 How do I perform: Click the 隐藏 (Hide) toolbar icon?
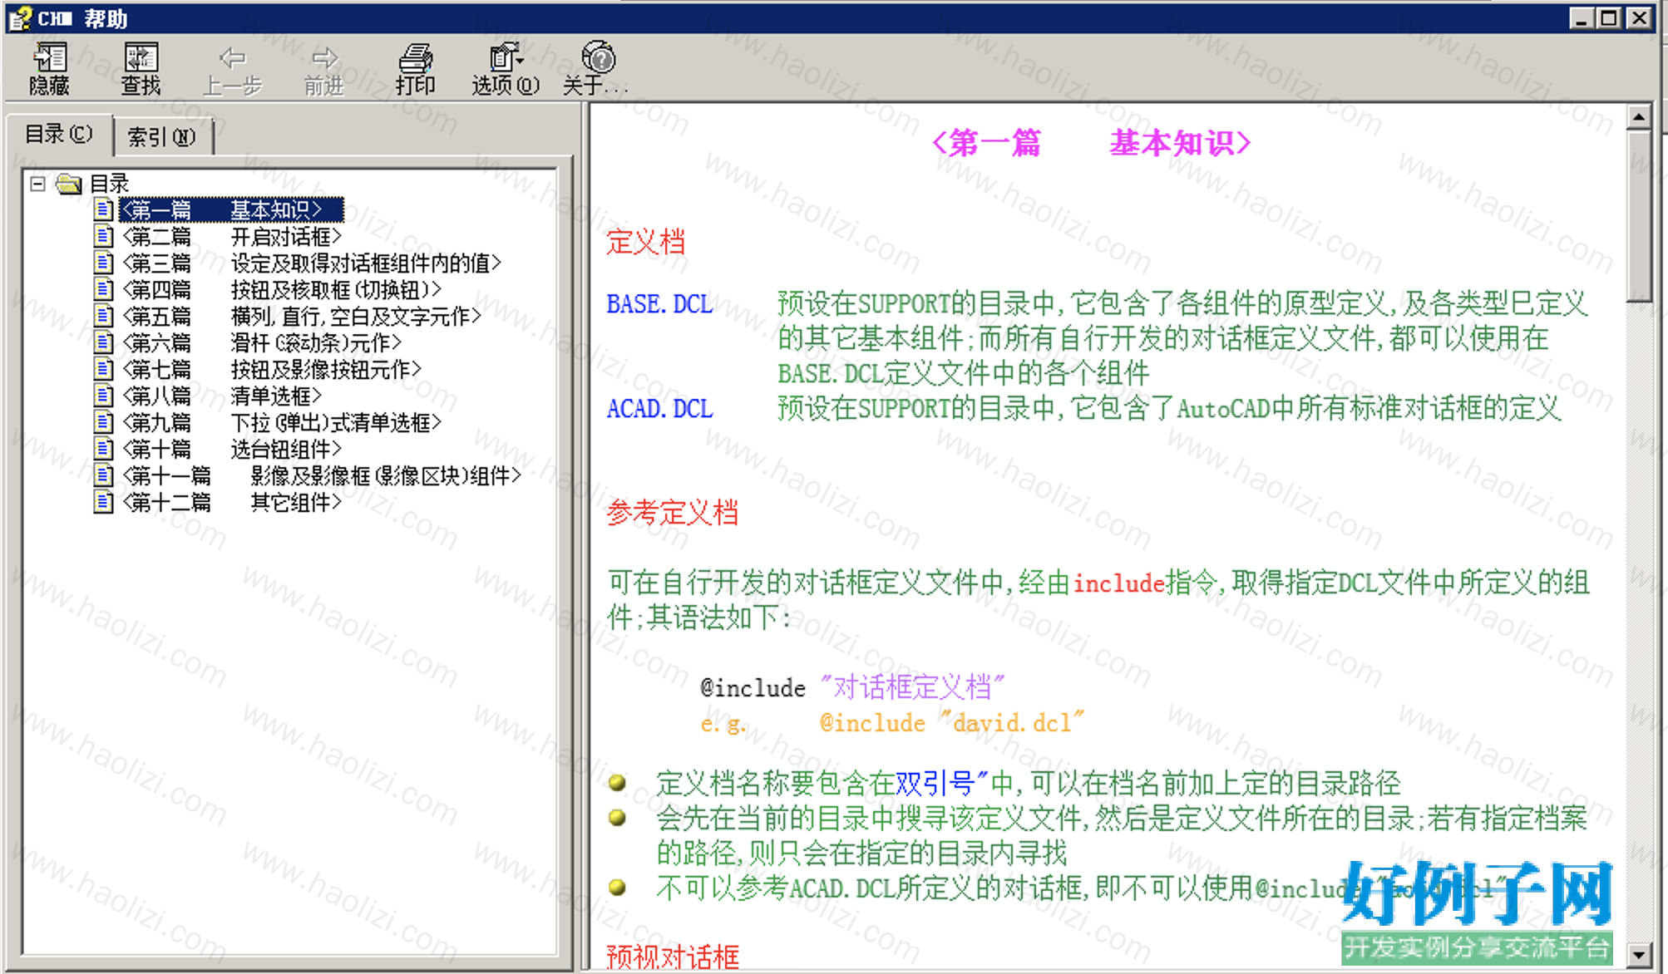coord(49,70)
